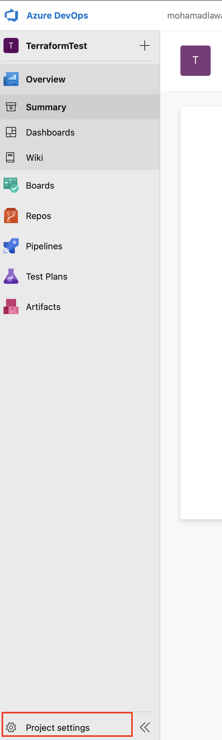
Task: Click the mohamadlawa account name
Action: tap(194, 15)
